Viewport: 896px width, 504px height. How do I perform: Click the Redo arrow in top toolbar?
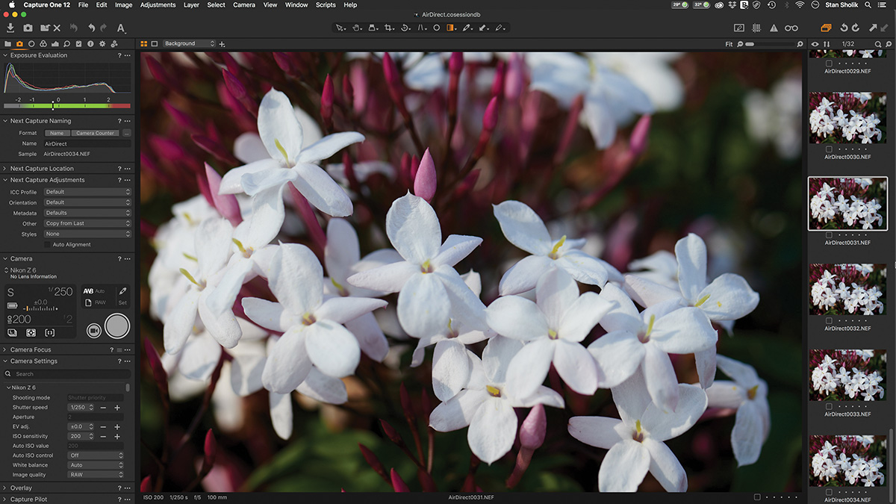pos(103,28)
